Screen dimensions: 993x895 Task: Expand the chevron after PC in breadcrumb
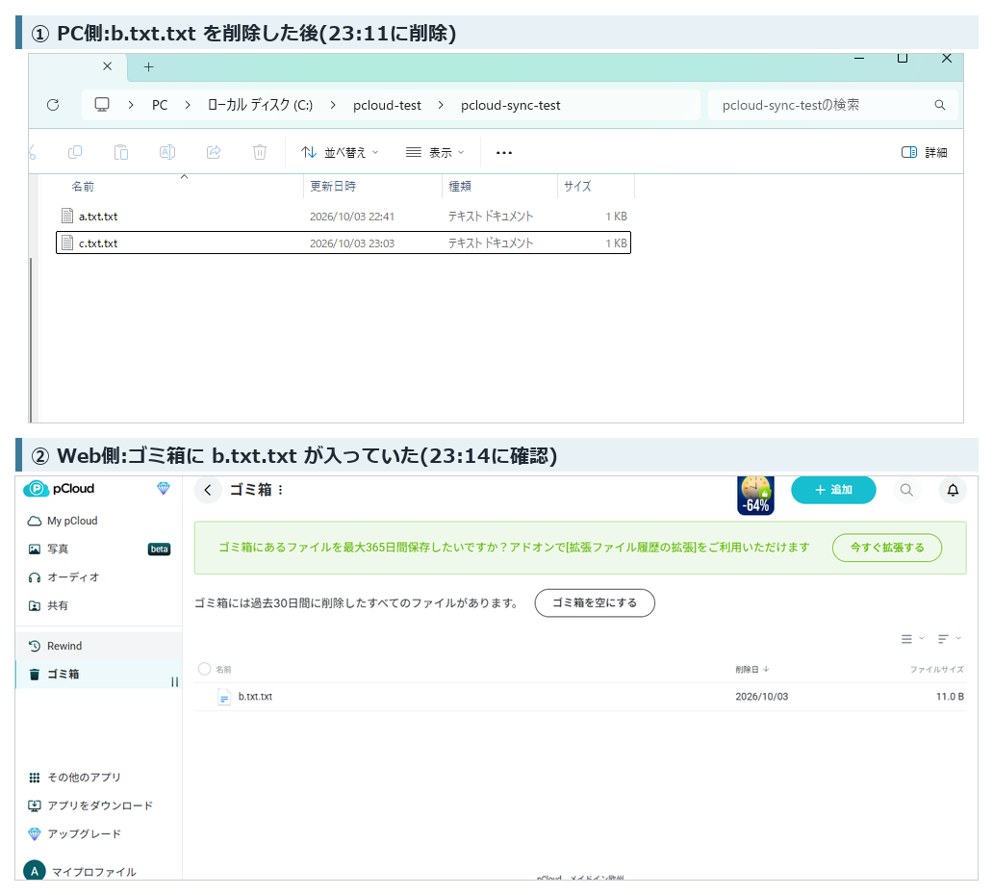(x=188, y=105)
